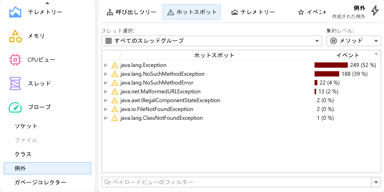Sort by the イベント column header

pyautogui.click(x=348, y=55)
